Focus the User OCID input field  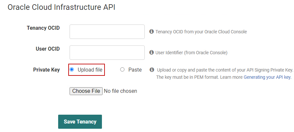tap(107, 53)
